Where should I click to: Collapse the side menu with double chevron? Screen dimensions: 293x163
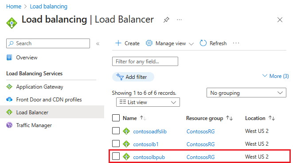click(98, 44)
